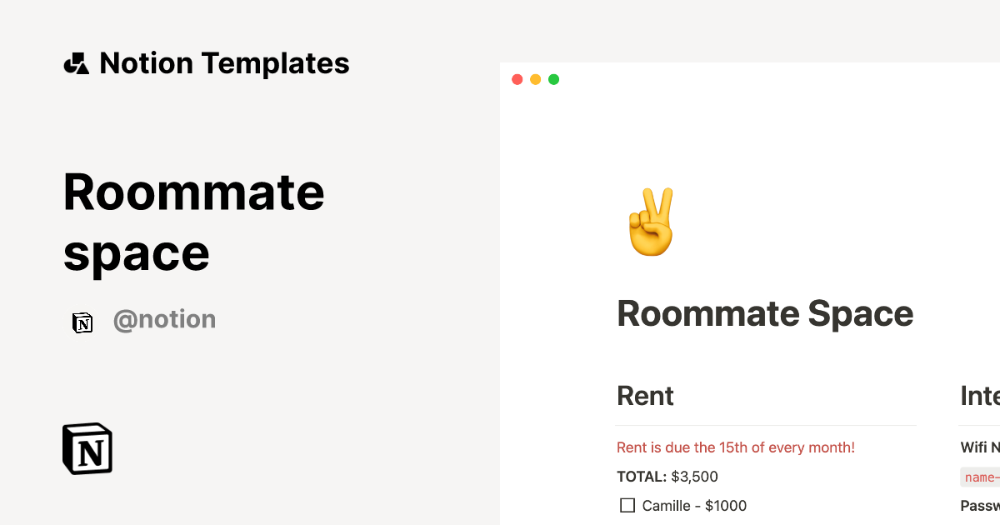Click the TOTAL: $3,500 line
Screen dimensions: 1000x525
[667, 477]
